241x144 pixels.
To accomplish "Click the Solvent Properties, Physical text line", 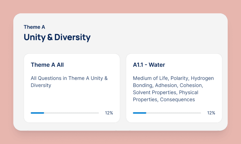I will (x=165, y=92).
